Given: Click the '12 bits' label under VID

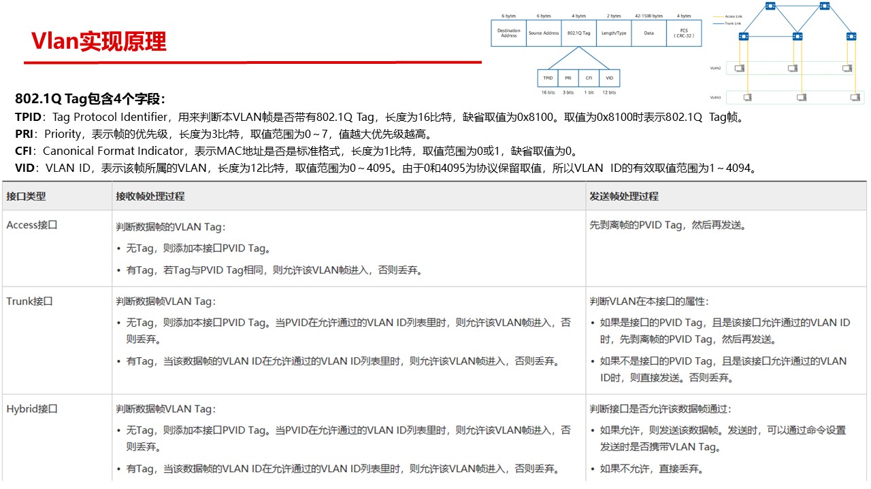Looking at the screenshot, I should point(610,92).
